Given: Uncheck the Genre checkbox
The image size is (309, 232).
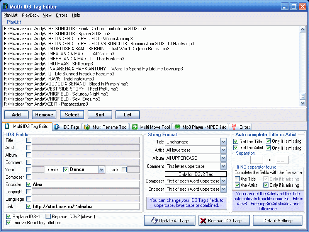Looking at the screenshot, I should pos(66,169).
